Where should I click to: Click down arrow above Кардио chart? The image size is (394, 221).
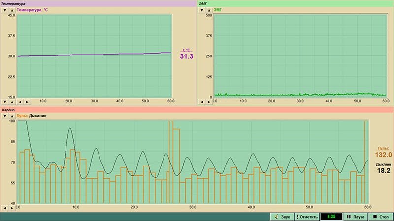(5, 116)
